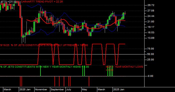This screenshot has height=92, width=175.
Task: Click the 50.00 uptrend axis value
Action: point(151,54)
